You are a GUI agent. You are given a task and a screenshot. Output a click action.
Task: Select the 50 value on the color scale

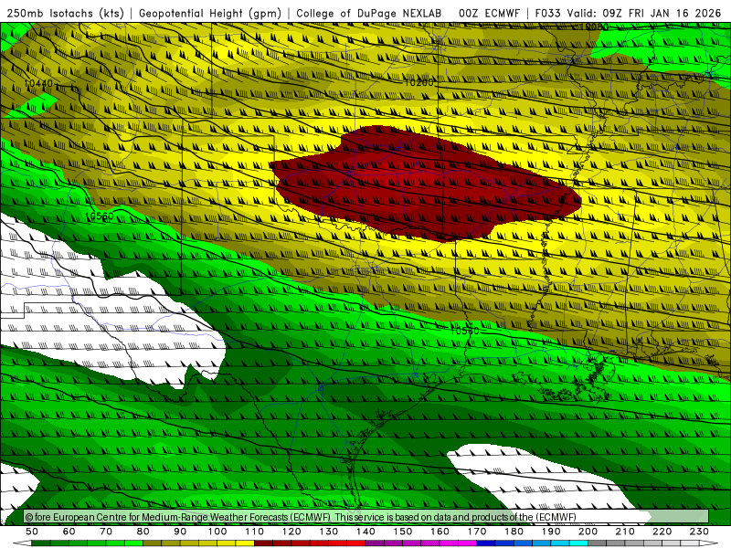32,532
